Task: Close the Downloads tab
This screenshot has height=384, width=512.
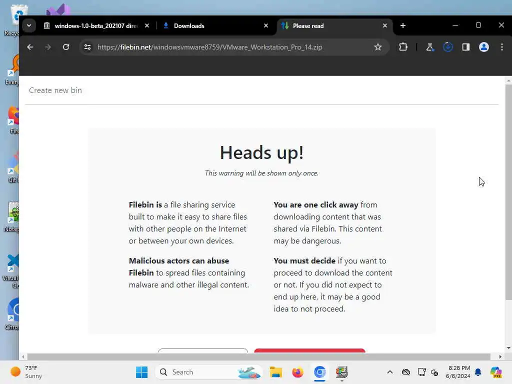Action: 266,25
